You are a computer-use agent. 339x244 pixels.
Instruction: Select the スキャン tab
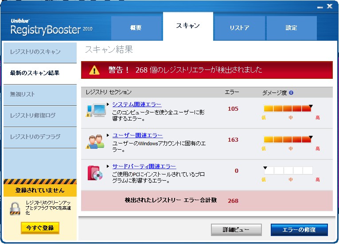coord(188,26)
